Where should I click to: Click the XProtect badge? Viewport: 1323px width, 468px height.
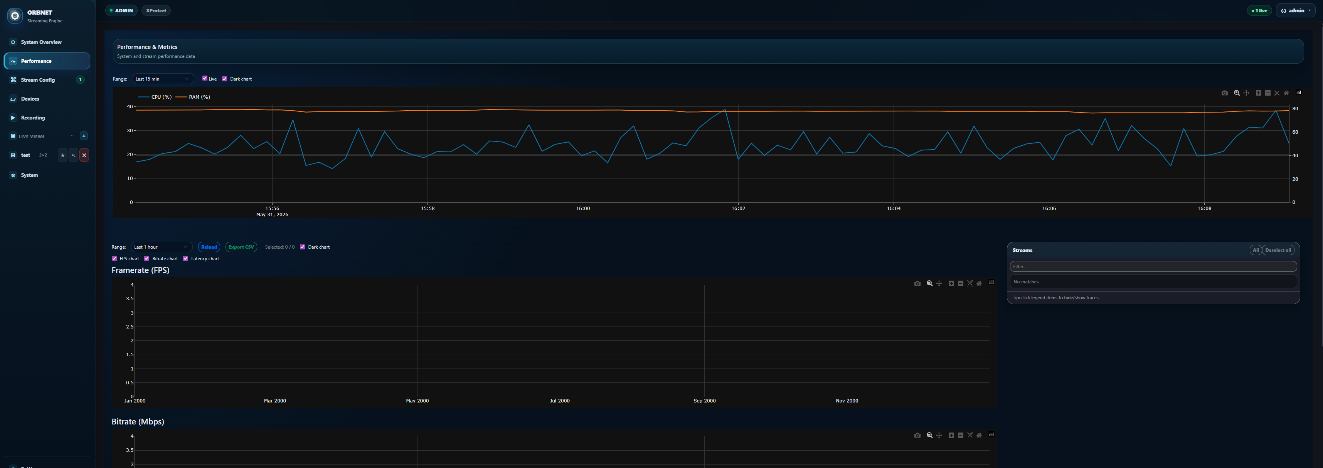click(156, 10)
